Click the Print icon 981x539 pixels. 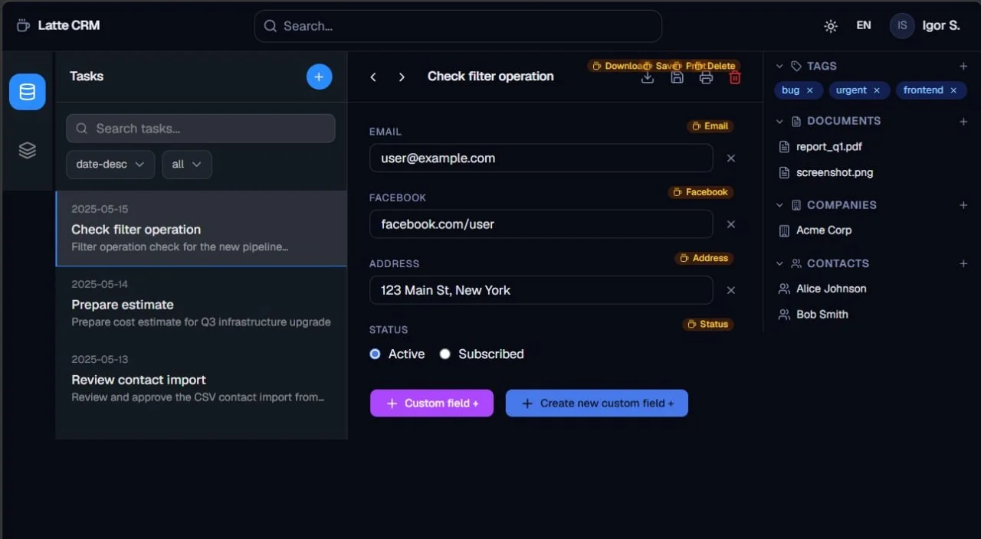(706, 77)
